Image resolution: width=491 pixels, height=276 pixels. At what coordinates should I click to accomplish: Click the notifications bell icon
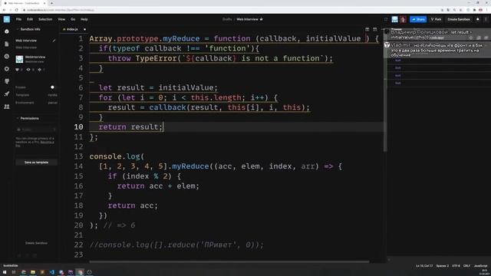point(477,19)
